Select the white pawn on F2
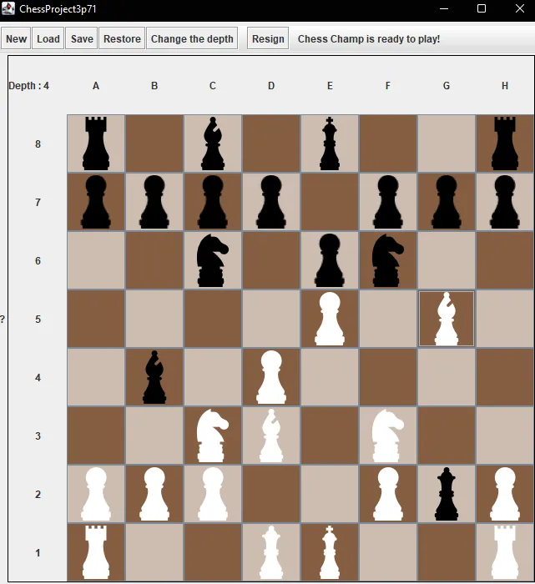Image resolution: width=535 pixels, height=584 pixels. [388, 494]
